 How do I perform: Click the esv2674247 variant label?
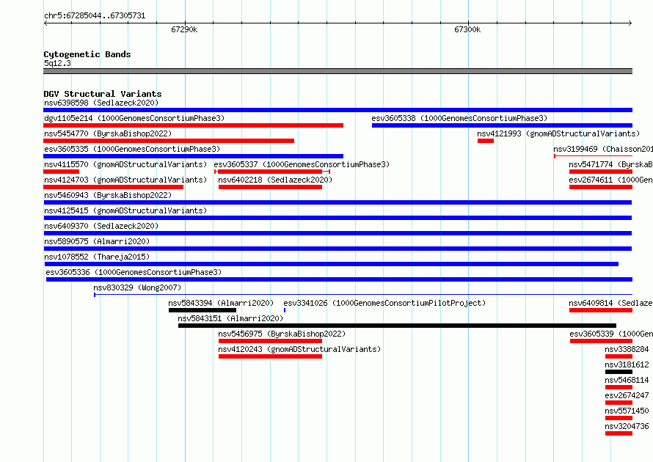pos(627,395)
